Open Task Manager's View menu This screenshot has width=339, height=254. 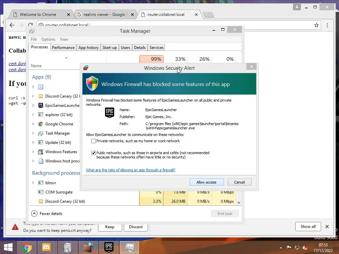pyautogui.click(x=64, y=39)
